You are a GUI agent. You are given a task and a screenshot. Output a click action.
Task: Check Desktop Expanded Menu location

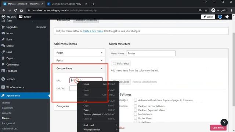135,110
